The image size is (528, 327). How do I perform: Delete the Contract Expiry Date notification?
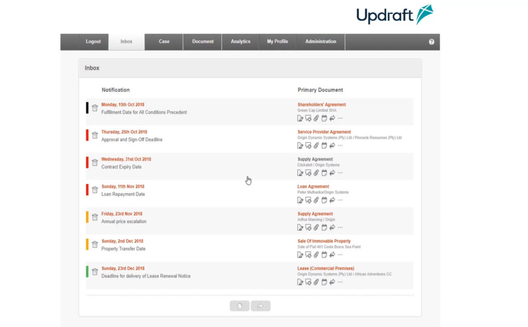(x=95, y=162)
